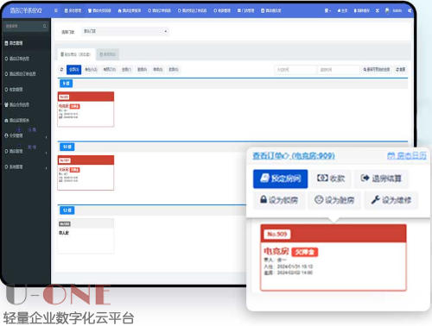Switch to the first room status tab
The image size is (432, 326).
76,54
